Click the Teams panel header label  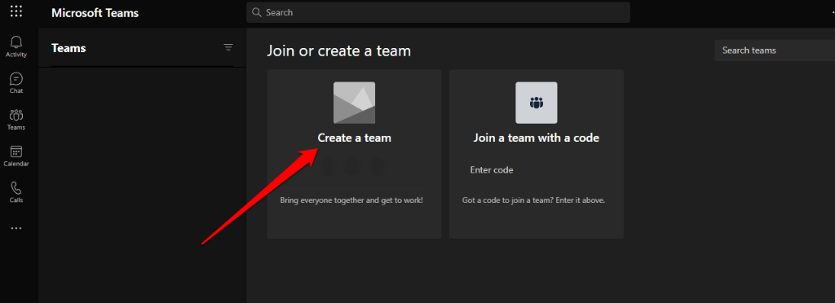pos(68,48)
